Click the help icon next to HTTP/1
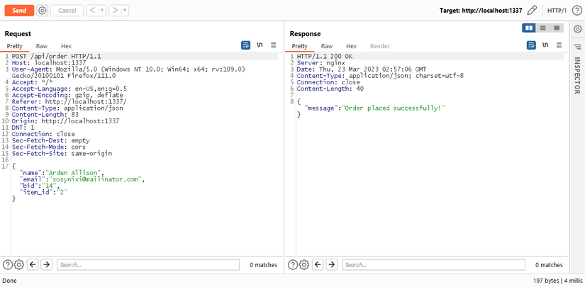Viewport: 585px width, 287px height. click(577, 11)
